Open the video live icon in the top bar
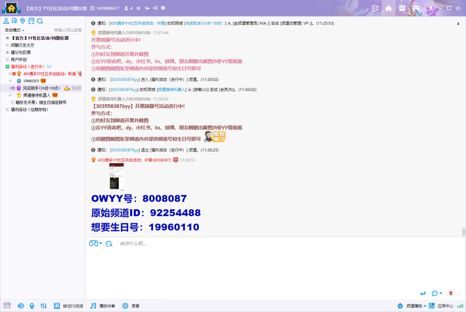 [x=375, y=8]
